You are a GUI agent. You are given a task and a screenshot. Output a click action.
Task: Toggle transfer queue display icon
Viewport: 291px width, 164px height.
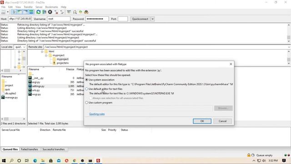click(x=31, y=12)
